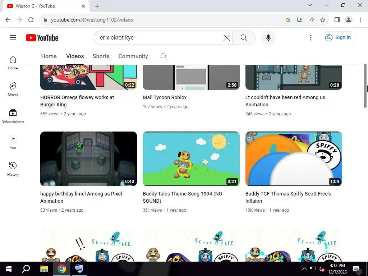Toggle the browser side panel
368x276 pixels.
(x=337, y=20)
